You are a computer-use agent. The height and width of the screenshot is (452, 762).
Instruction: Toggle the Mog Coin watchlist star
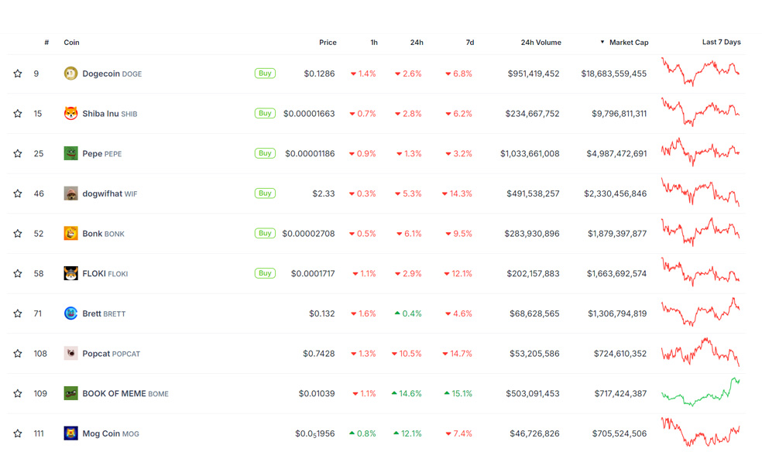(18, 433)
